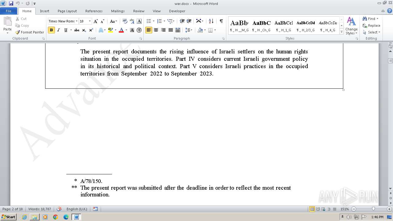Toggle Character Shading
393x221 pixels.
pyautogui.click(x=132, y=30)
